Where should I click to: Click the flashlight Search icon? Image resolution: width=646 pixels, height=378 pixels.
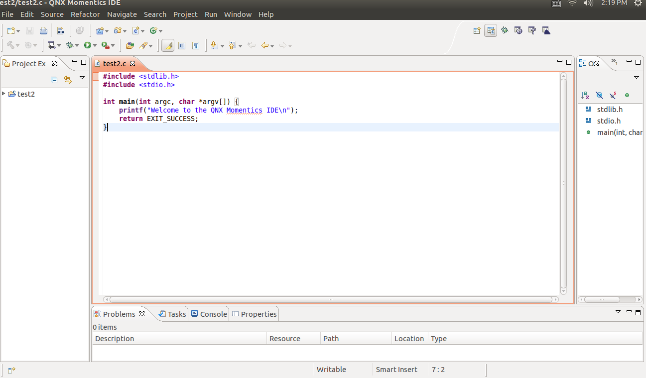coord(143,45)
